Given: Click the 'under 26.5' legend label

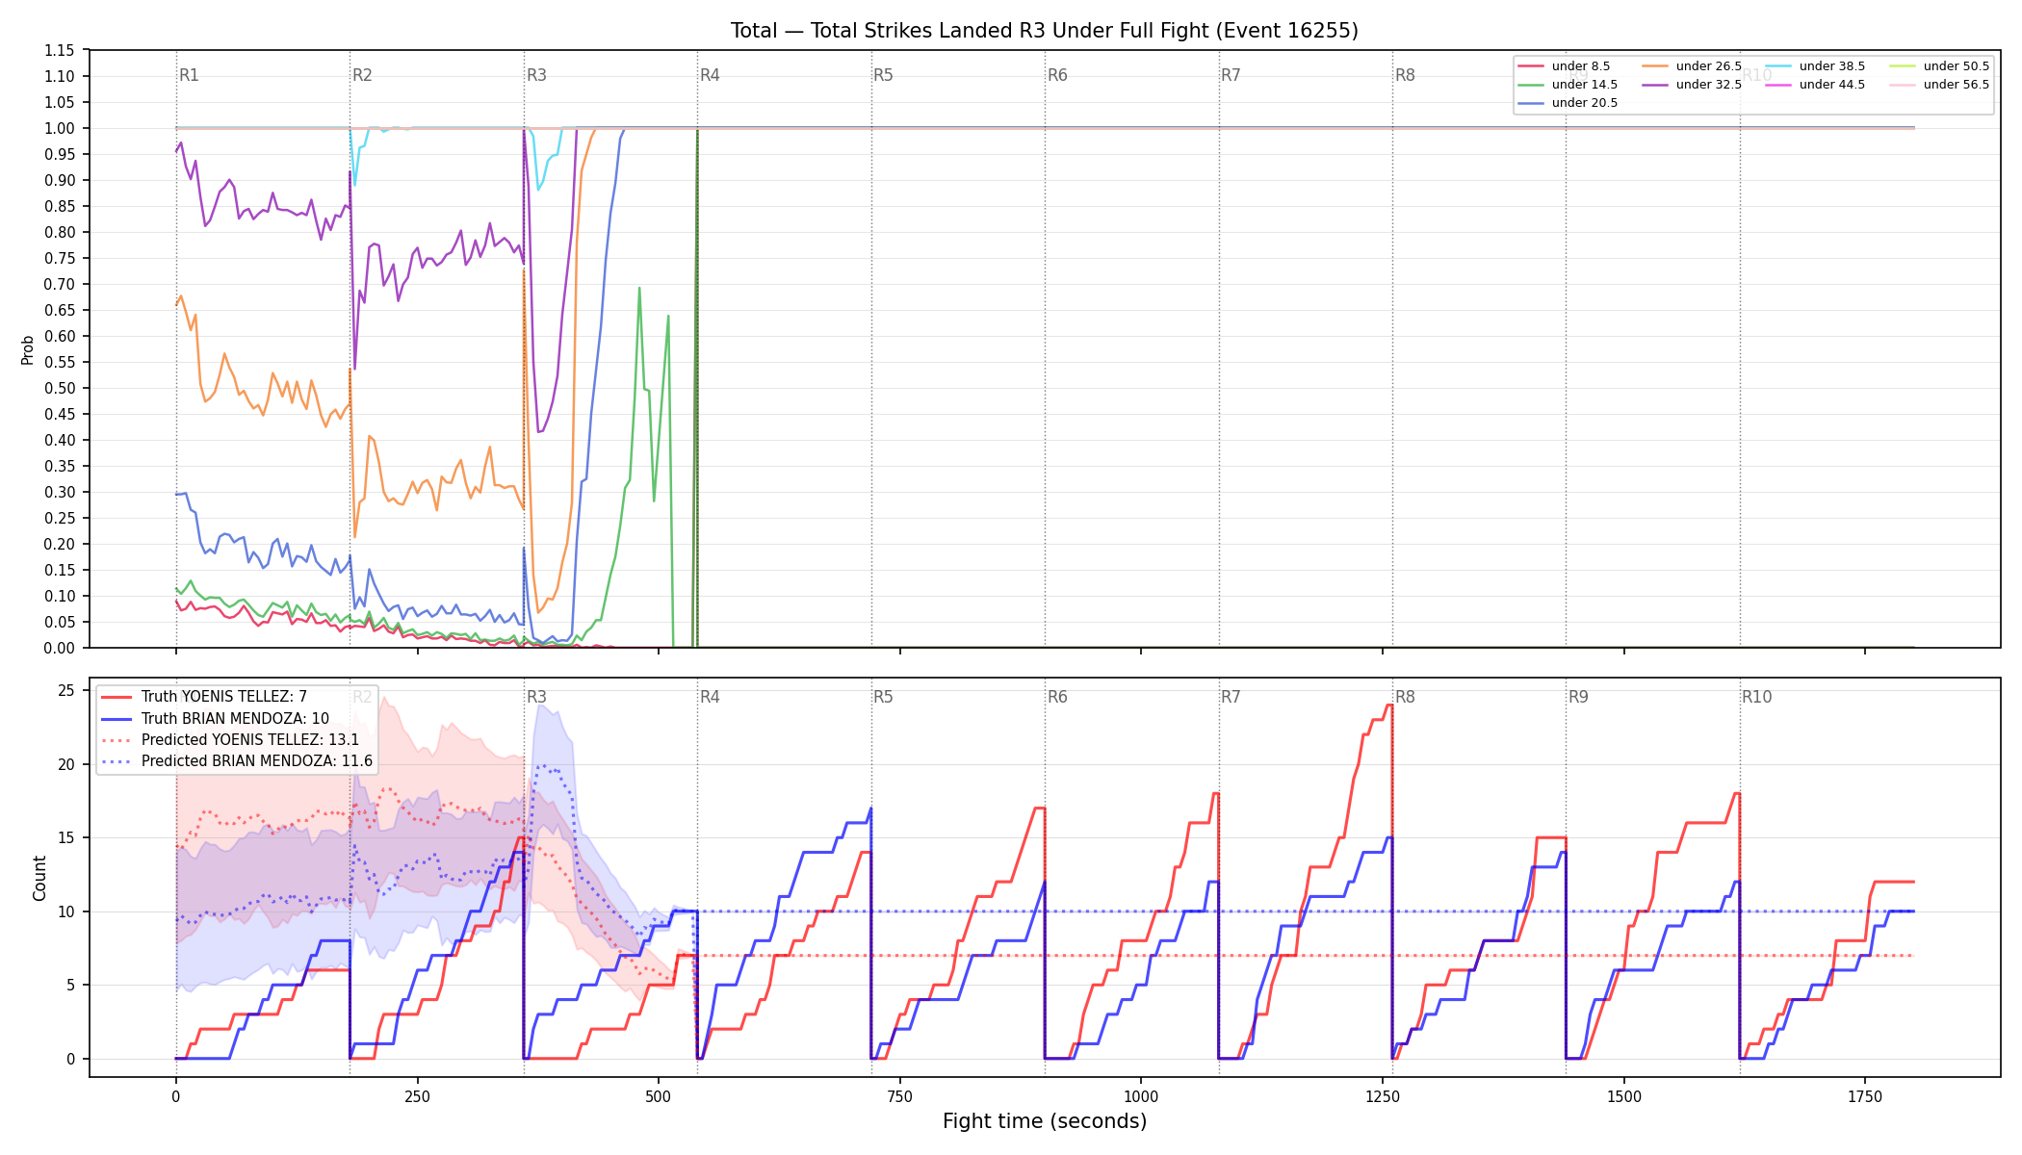Looking at the screenshot, I should click(1709, 66).
